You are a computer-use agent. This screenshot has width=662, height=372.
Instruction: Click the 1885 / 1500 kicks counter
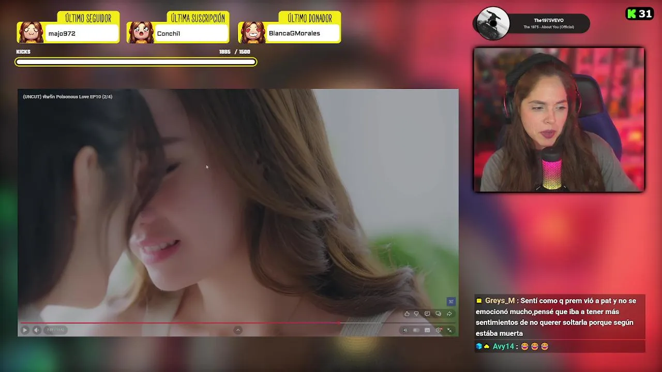click(234, 52)
